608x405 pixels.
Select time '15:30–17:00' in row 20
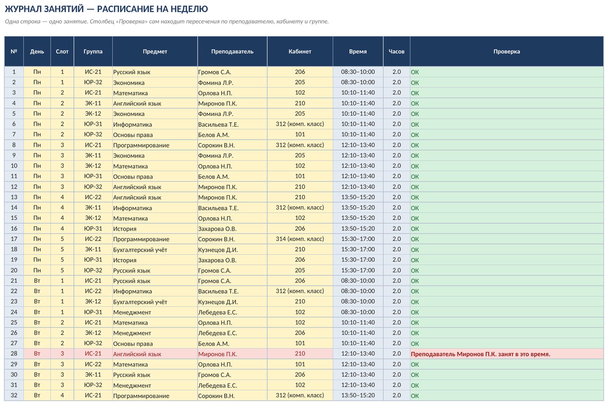(x=358, y=270)
